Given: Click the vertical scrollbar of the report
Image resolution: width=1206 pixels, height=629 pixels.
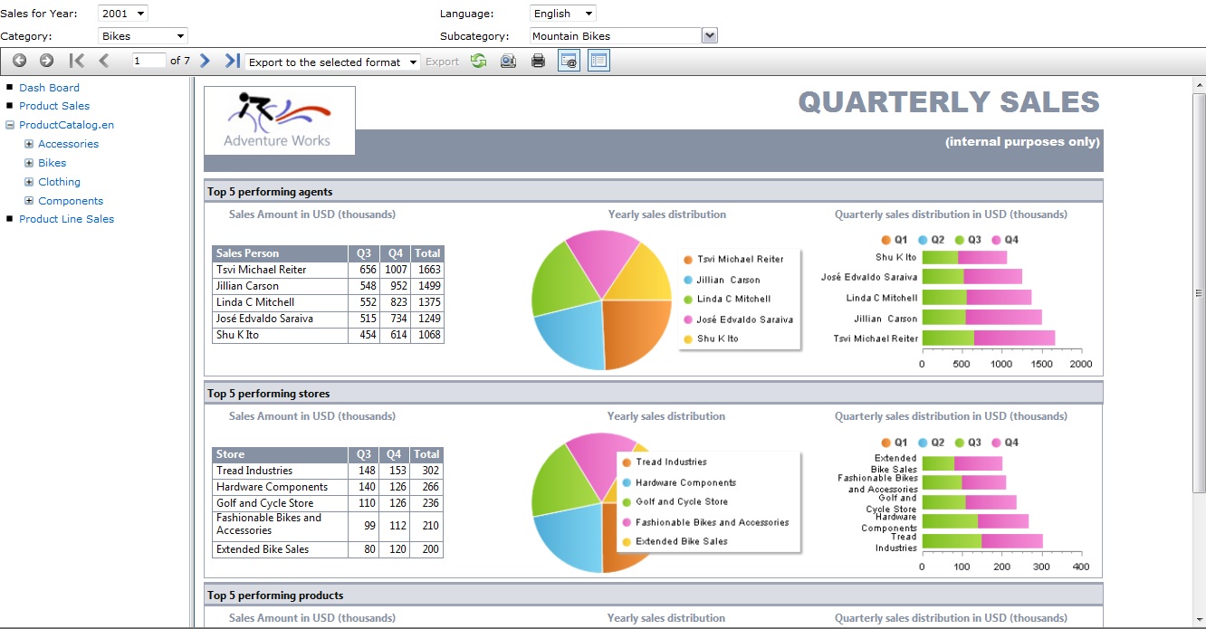Looking at the screenshot, I should coord(1199,292).
